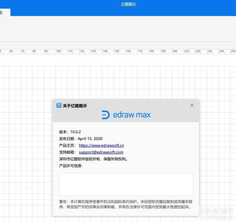The height and width of the screenshot is (222, 236).
Task: Click inside the product license information box
Action: 126,184
